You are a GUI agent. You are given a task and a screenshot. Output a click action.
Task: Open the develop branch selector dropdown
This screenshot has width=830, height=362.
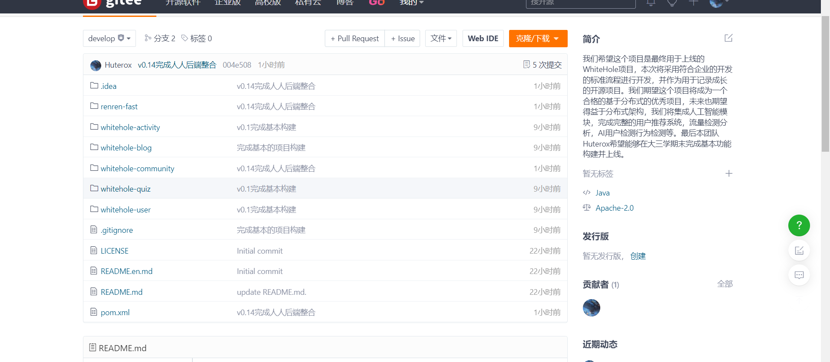(109, 38)
